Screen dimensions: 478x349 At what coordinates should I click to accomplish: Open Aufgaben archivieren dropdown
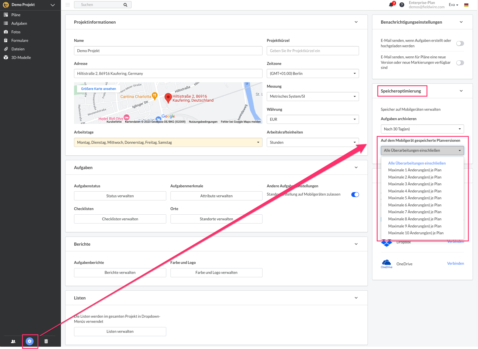point(422,129)
